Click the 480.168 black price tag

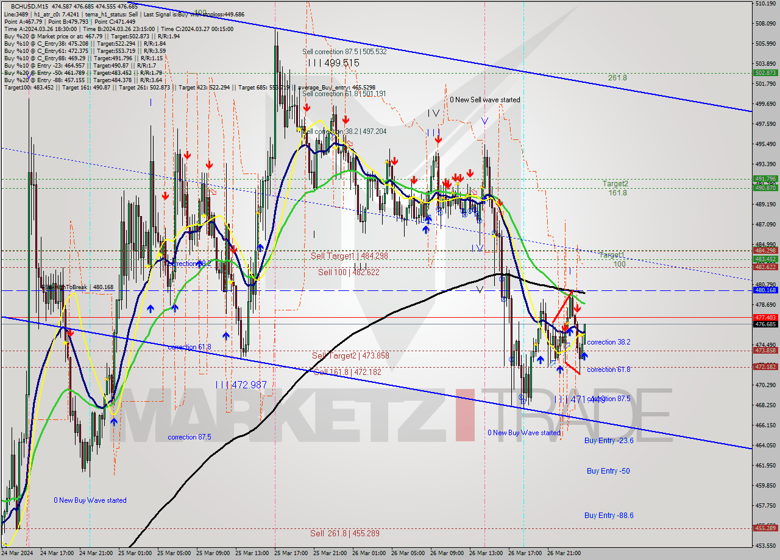pos(765,290)
